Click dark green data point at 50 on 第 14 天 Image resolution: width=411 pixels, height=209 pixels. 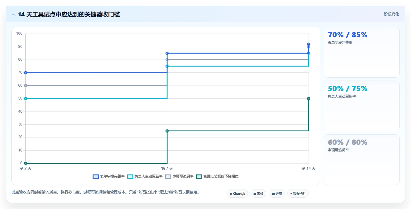tap(309, 99)
